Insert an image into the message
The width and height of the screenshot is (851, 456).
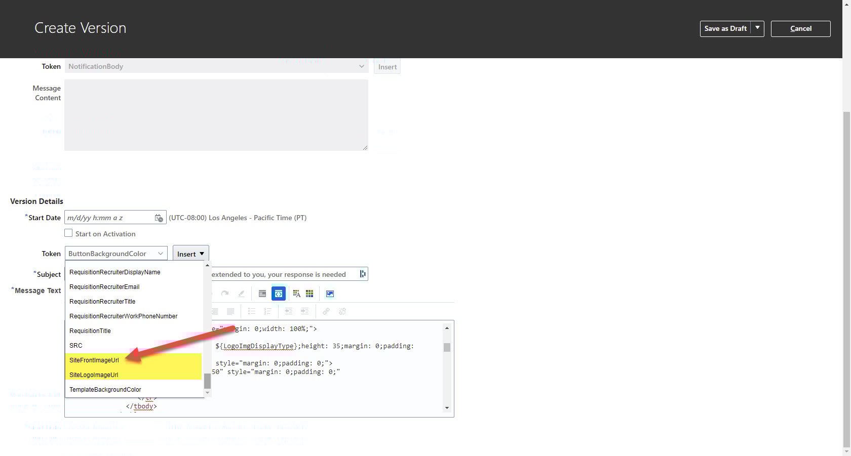[330, 293]
